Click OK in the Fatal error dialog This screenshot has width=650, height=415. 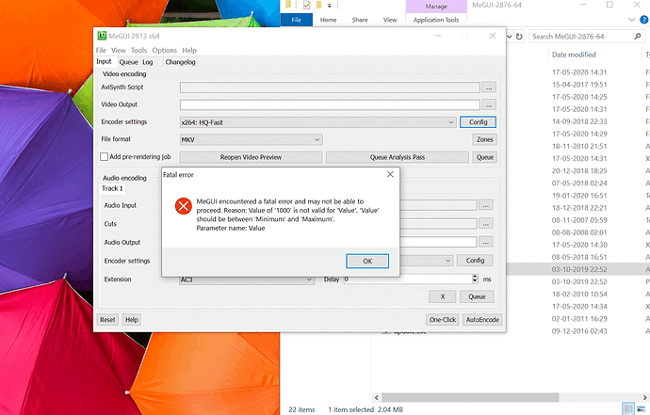(x=367, y=261)
